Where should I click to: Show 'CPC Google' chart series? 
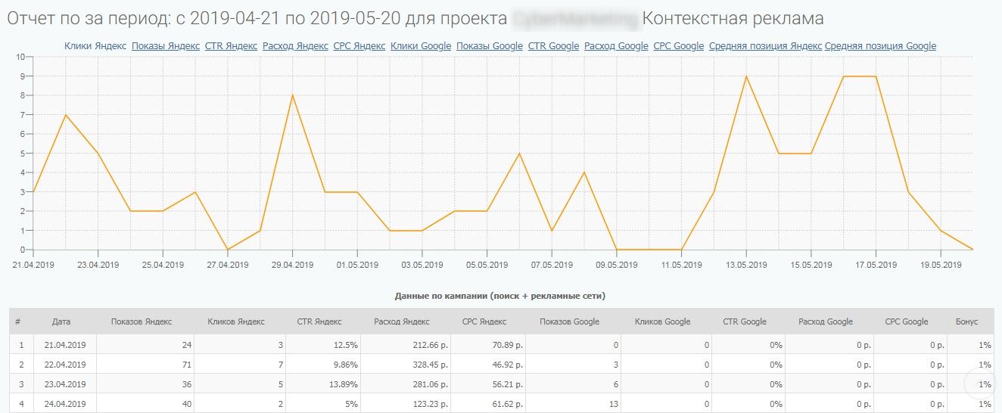pos(678,46)
